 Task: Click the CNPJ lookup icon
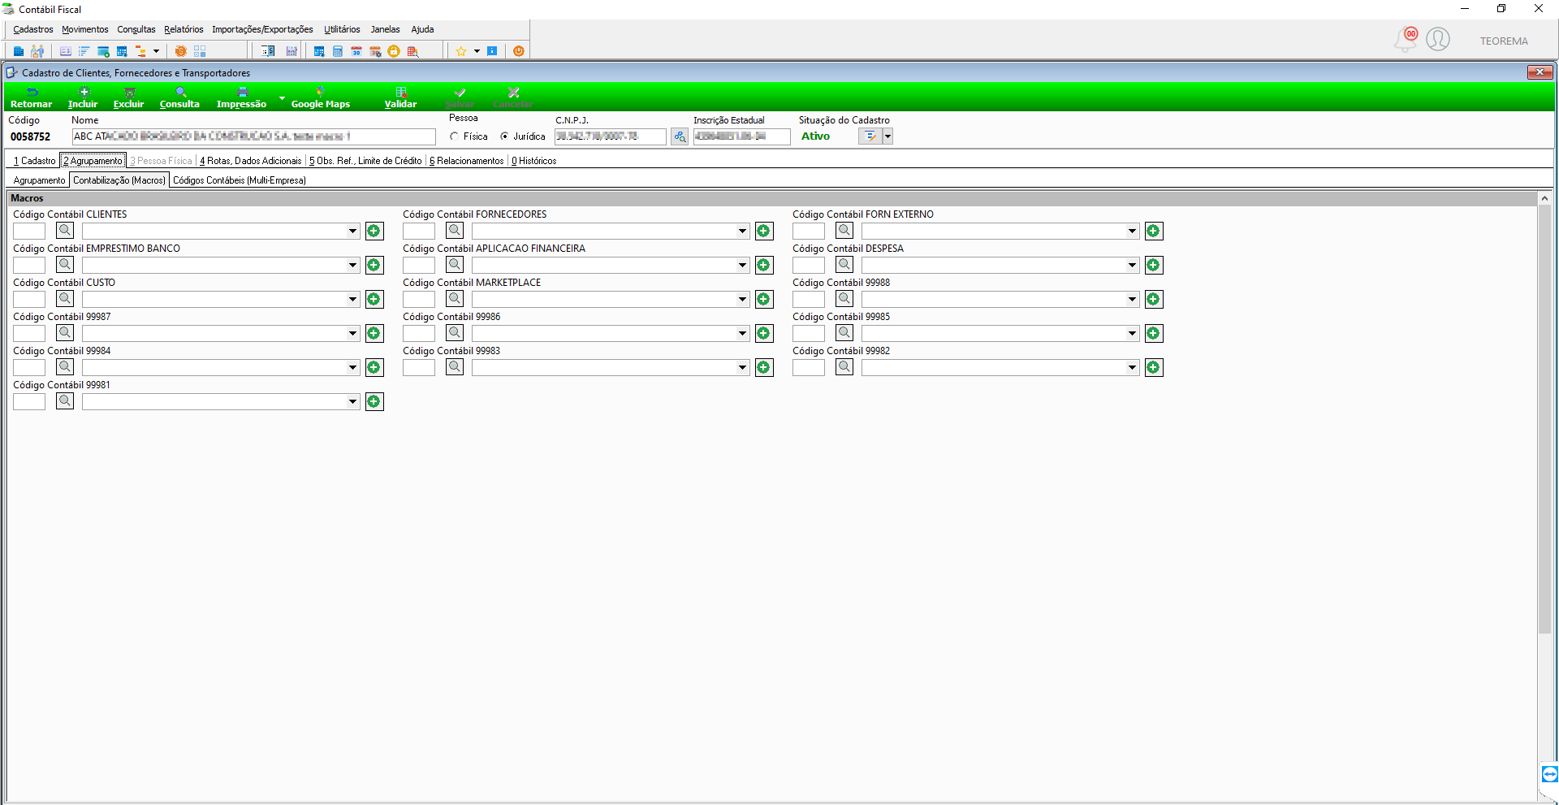680,137
